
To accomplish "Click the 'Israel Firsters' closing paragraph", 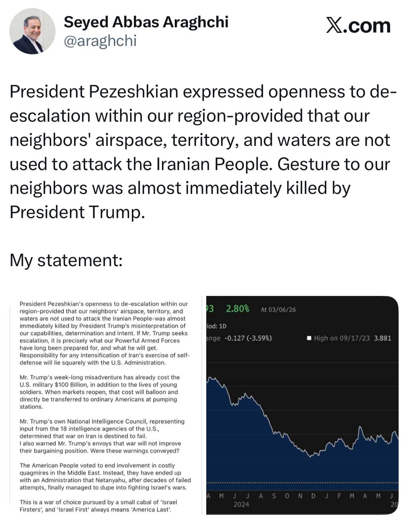I will pyautogui.click(x=98, y=506).
